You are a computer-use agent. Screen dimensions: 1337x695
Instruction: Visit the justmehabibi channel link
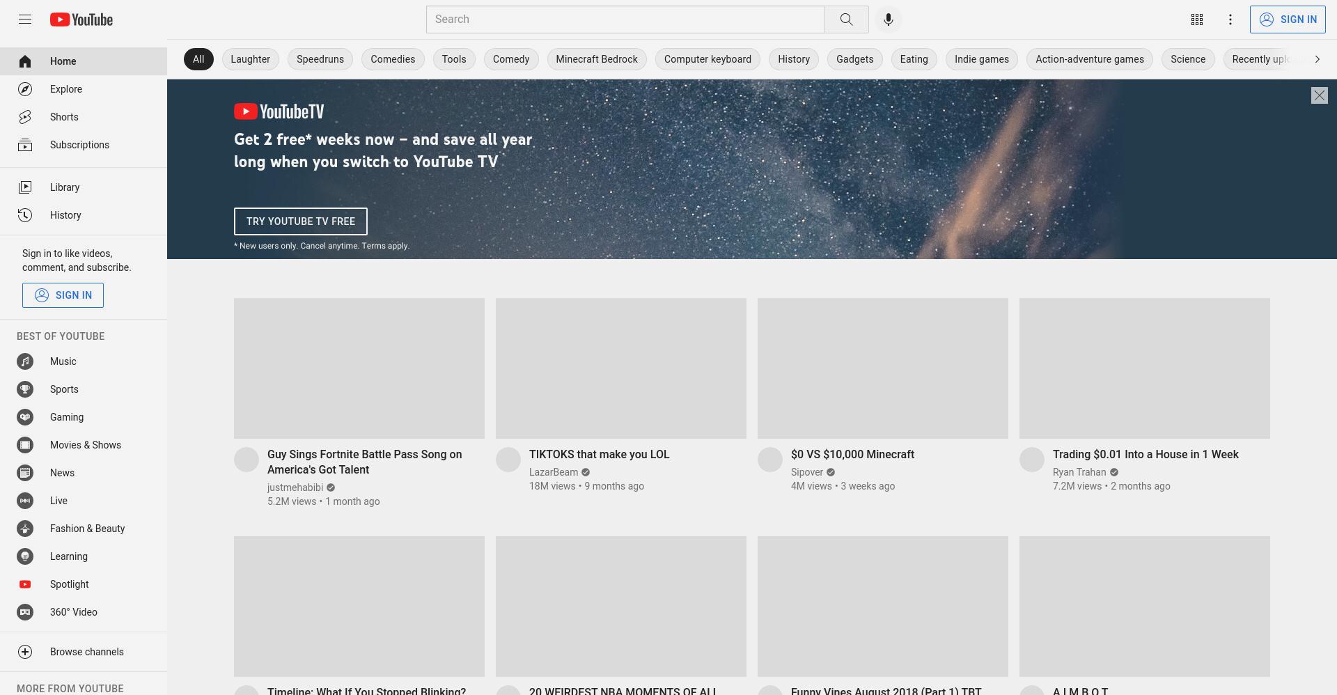(295, 487)
